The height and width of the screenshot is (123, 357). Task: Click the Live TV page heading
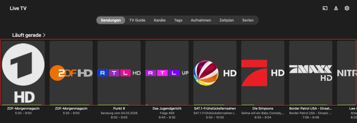tap(18, 8)
